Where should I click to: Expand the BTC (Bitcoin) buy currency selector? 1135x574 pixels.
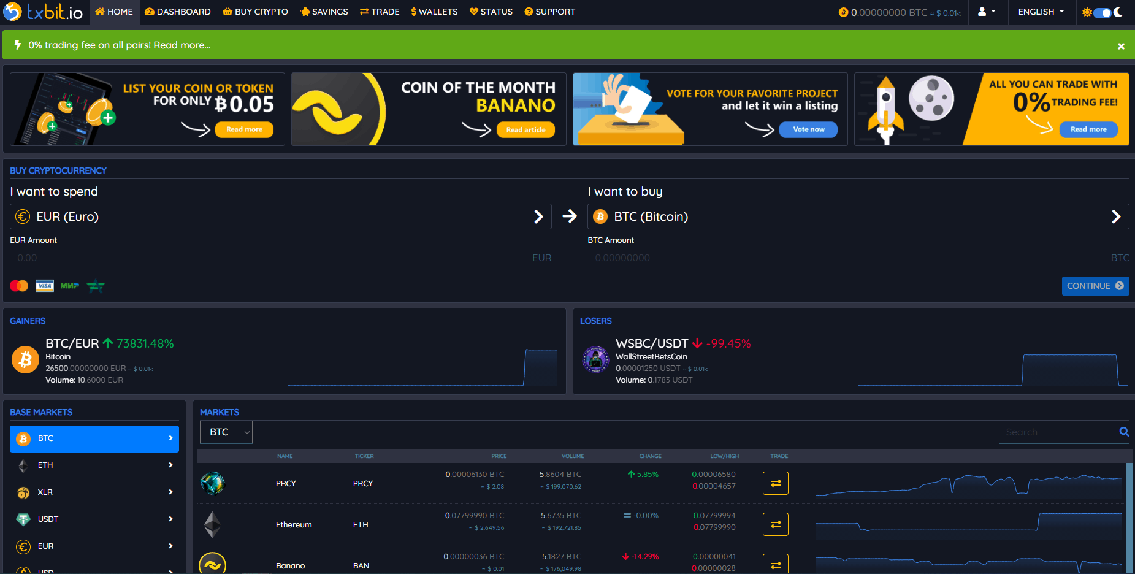pyautogui.click(x=858, y=216)
